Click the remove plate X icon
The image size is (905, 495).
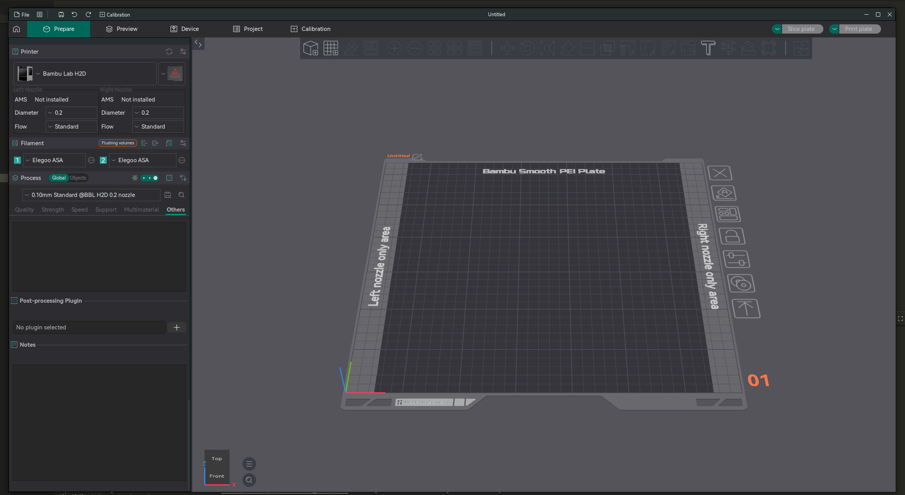click(720, 173)
